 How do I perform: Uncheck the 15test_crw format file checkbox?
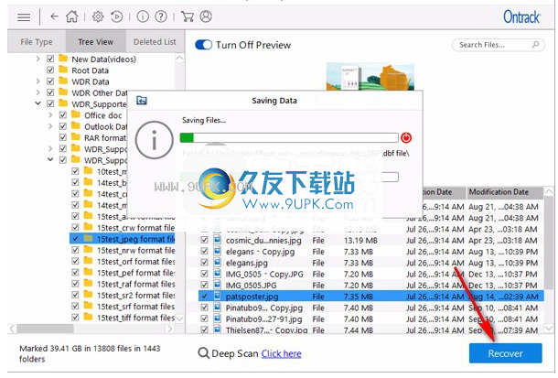75,227
